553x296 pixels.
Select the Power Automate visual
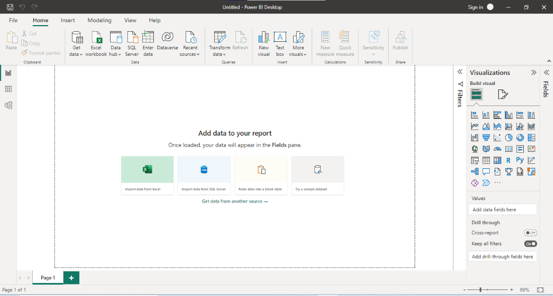486,182
